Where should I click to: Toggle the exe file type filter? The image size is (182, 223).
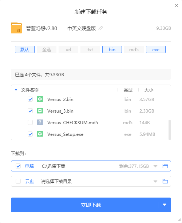(156, 49)
